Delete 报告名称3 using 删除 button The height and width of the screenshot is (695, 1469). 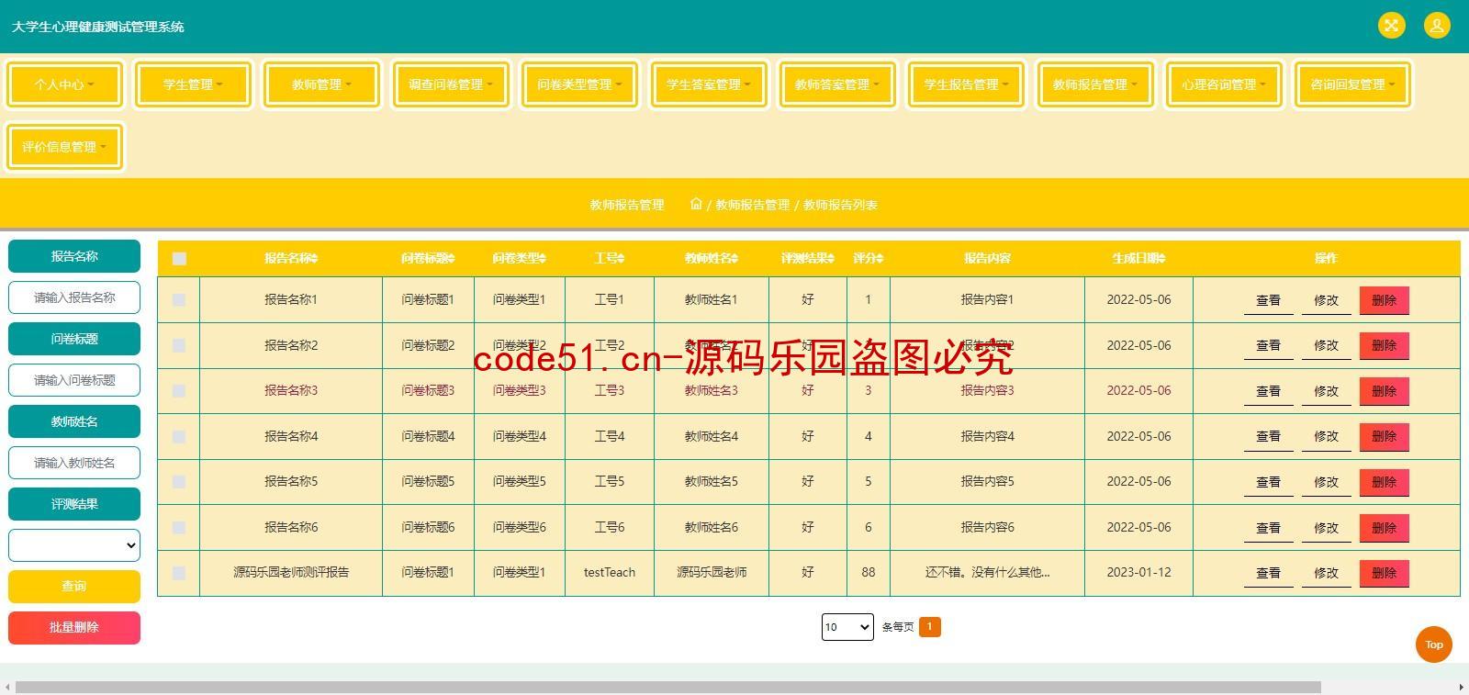click(x=1384, y=391)
